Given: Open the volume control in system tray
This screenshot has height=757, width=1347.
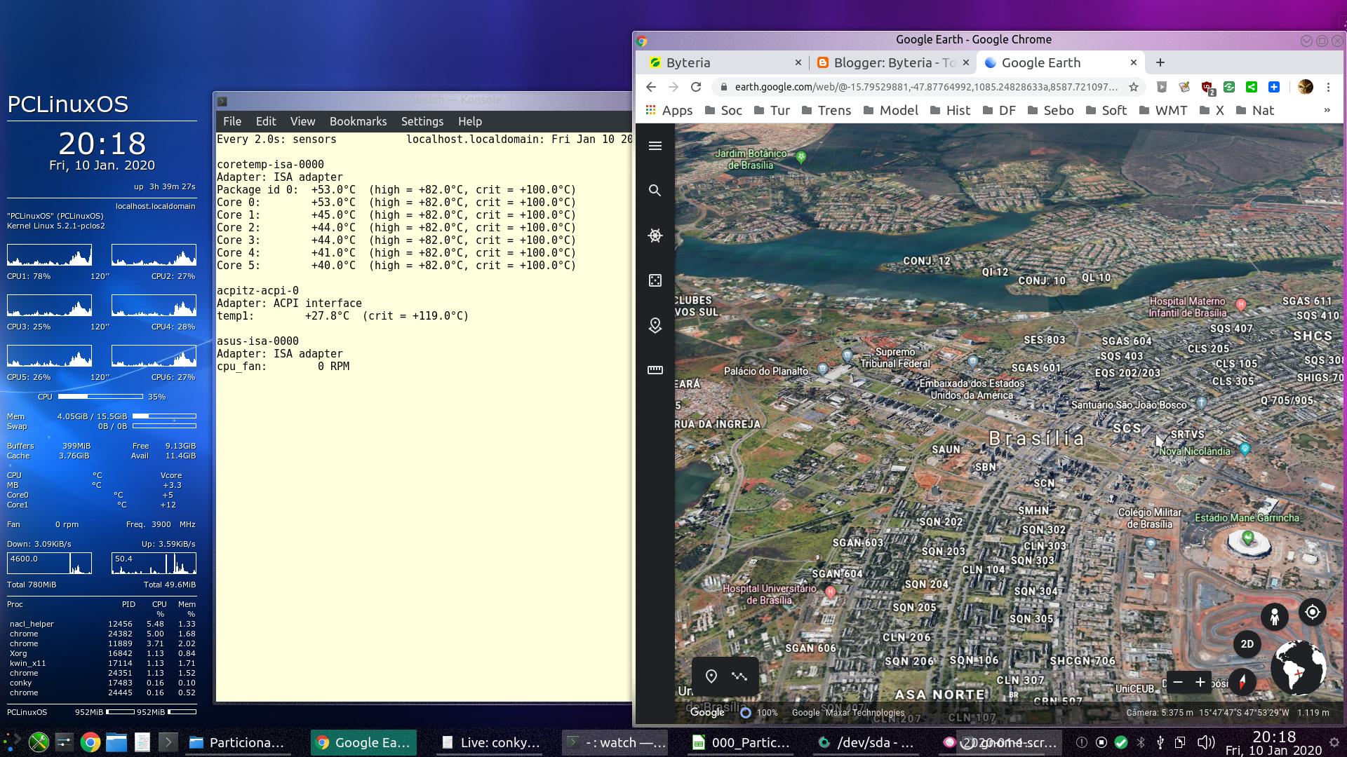Looking at the screenshot, I should (1206, 742).
